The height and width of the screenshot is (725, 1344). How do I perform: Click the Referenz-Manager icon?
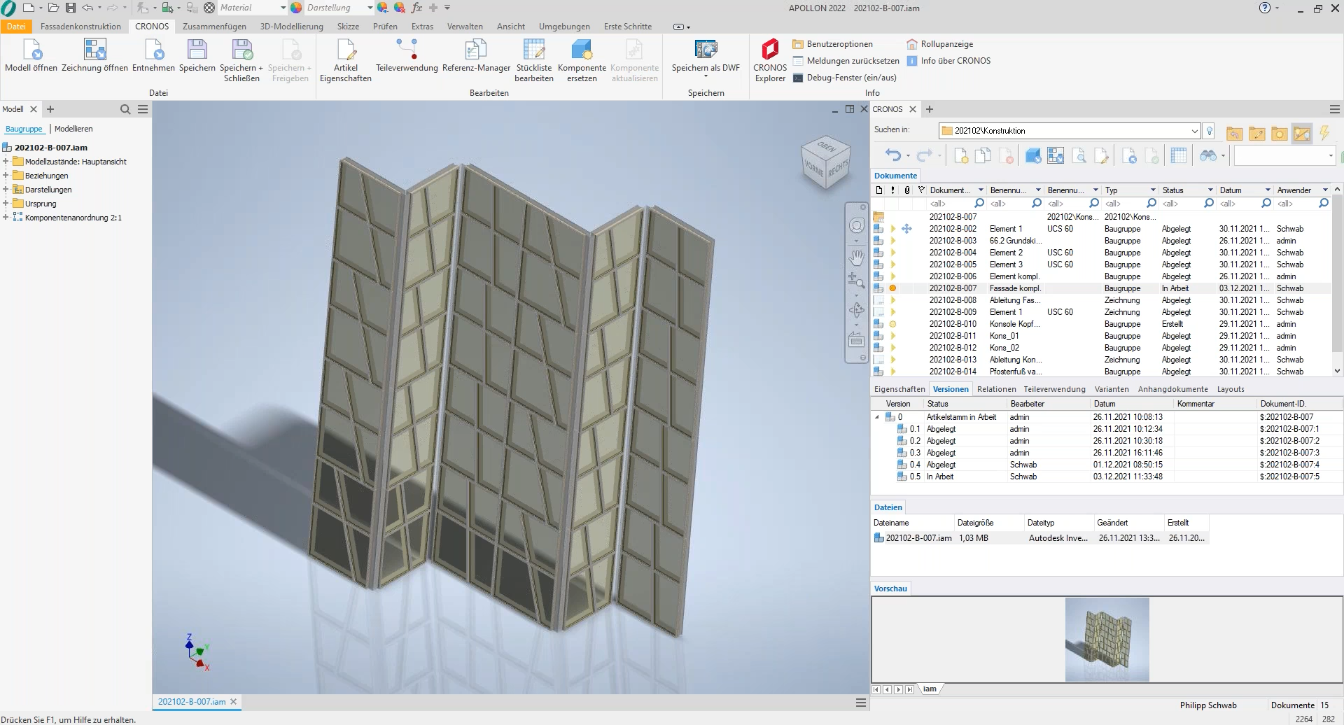point(476,50)
